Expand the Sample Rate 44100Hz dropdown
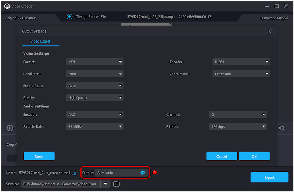The image size is (294, 192). point(95,126)
